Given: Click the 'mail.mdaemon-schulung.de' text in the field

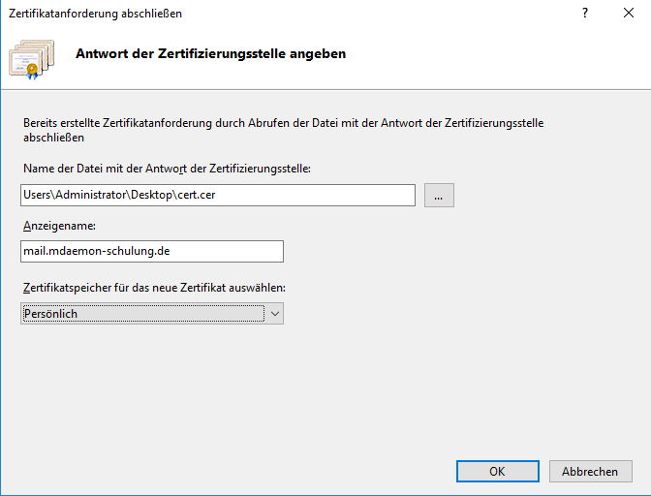Looking at the screenshot, I should coord(96,252).
